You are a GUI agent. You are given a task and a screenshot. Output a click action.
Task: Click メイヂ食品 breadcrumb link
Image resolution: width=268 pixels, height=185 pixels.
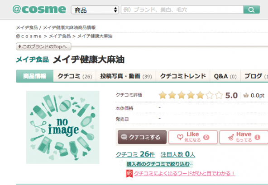tap(60, 36)
